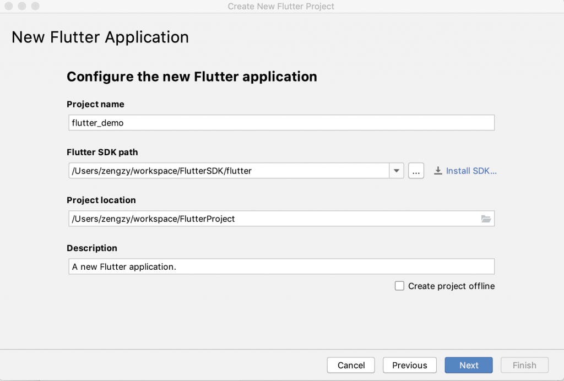Click the folder icon in Project location
The image size is (564, 381).
(485, 219)
